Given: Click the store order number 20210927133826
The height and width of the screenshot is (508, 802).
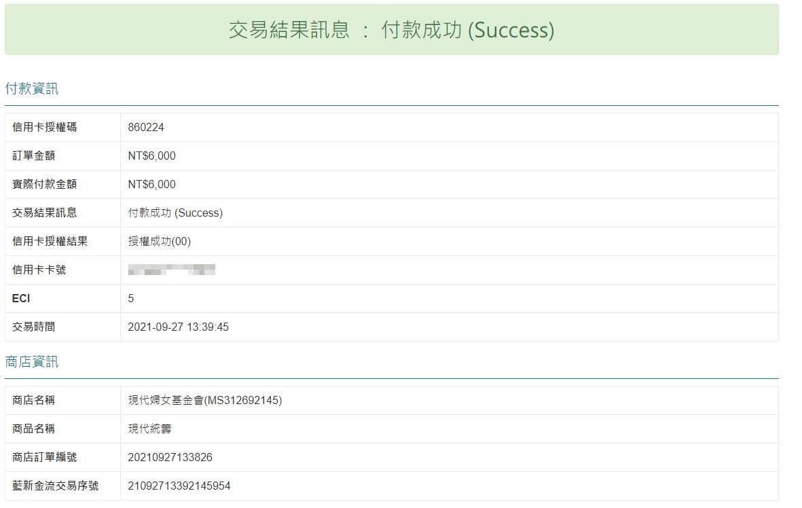Looking at the screenshot, I should 170,457.
